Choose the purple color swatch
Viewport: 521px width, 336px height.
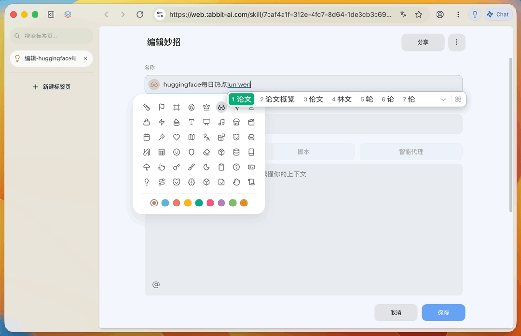221,203
